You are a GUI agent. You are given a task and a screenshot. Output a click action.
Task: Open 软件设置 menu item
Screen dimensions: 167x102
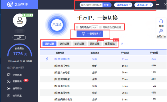click(x=17, y=96)
